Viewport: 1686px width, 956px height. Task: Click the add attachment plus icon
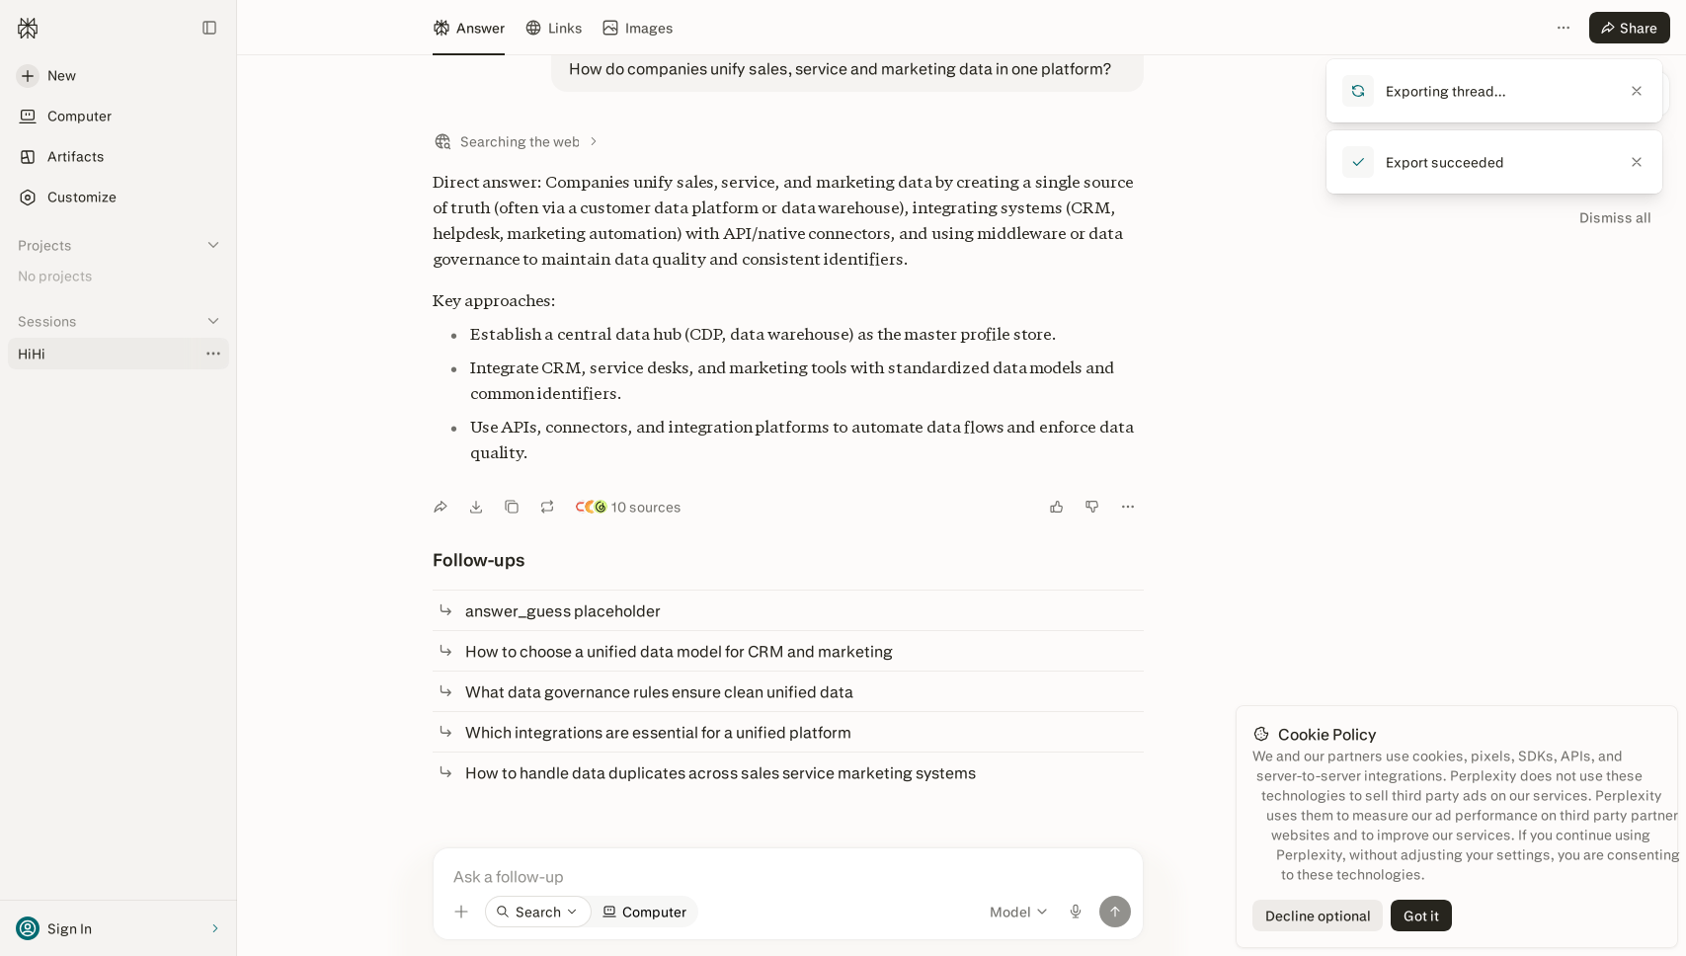(461, 912)
